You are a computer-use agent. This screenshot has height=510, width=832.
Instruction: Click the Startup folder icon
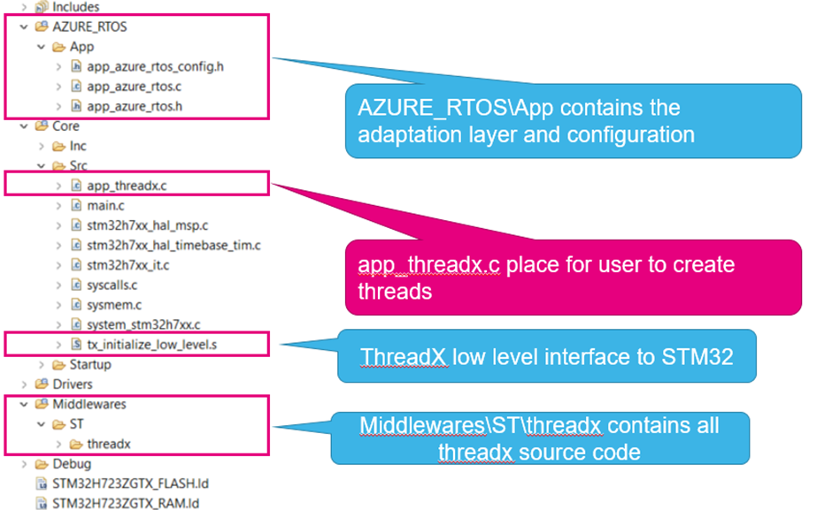tap(59, 365)
